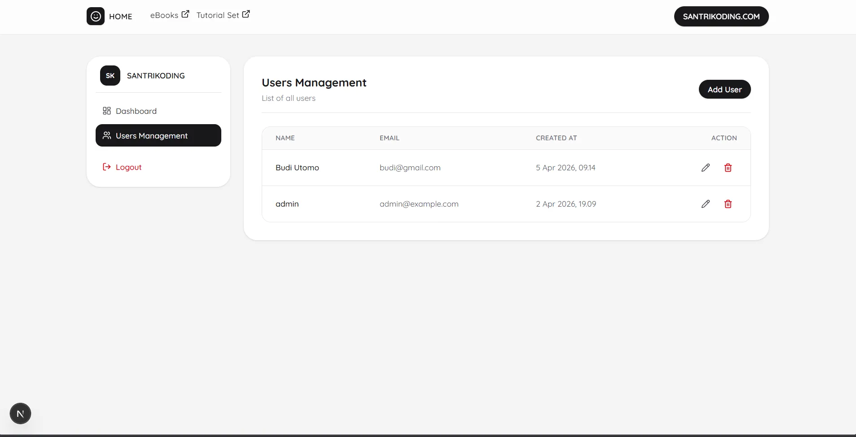Select the Budi Utomo name cell
This screenshot has height=437, width=856.
(297, 168)
